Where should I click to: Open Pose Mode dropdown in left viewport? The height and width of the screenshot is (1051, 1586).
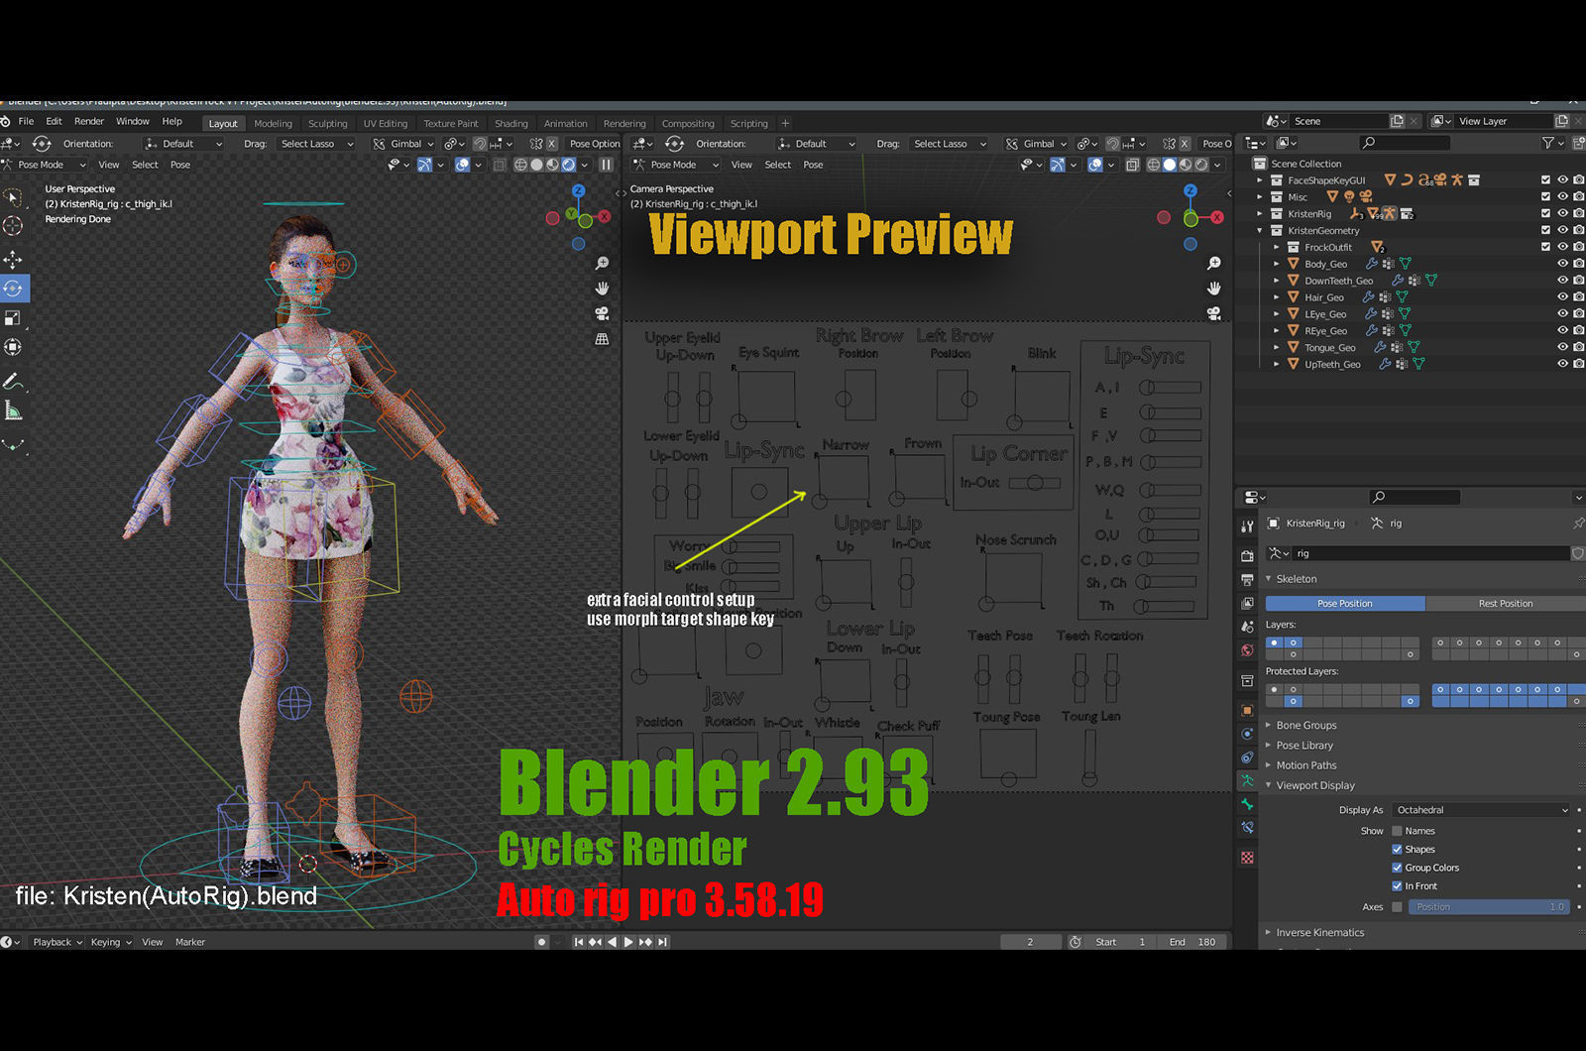point(45,165)
